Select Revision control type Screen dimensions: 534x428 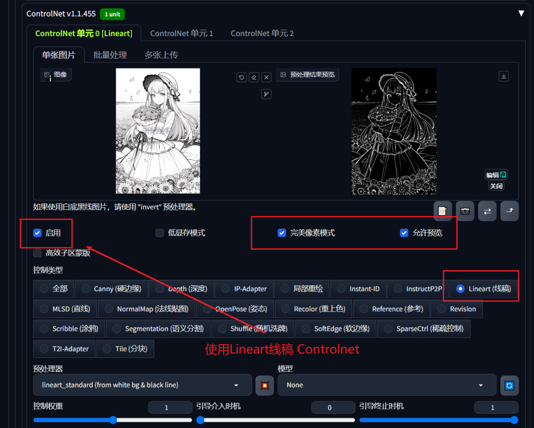click(x=457, y=309)
